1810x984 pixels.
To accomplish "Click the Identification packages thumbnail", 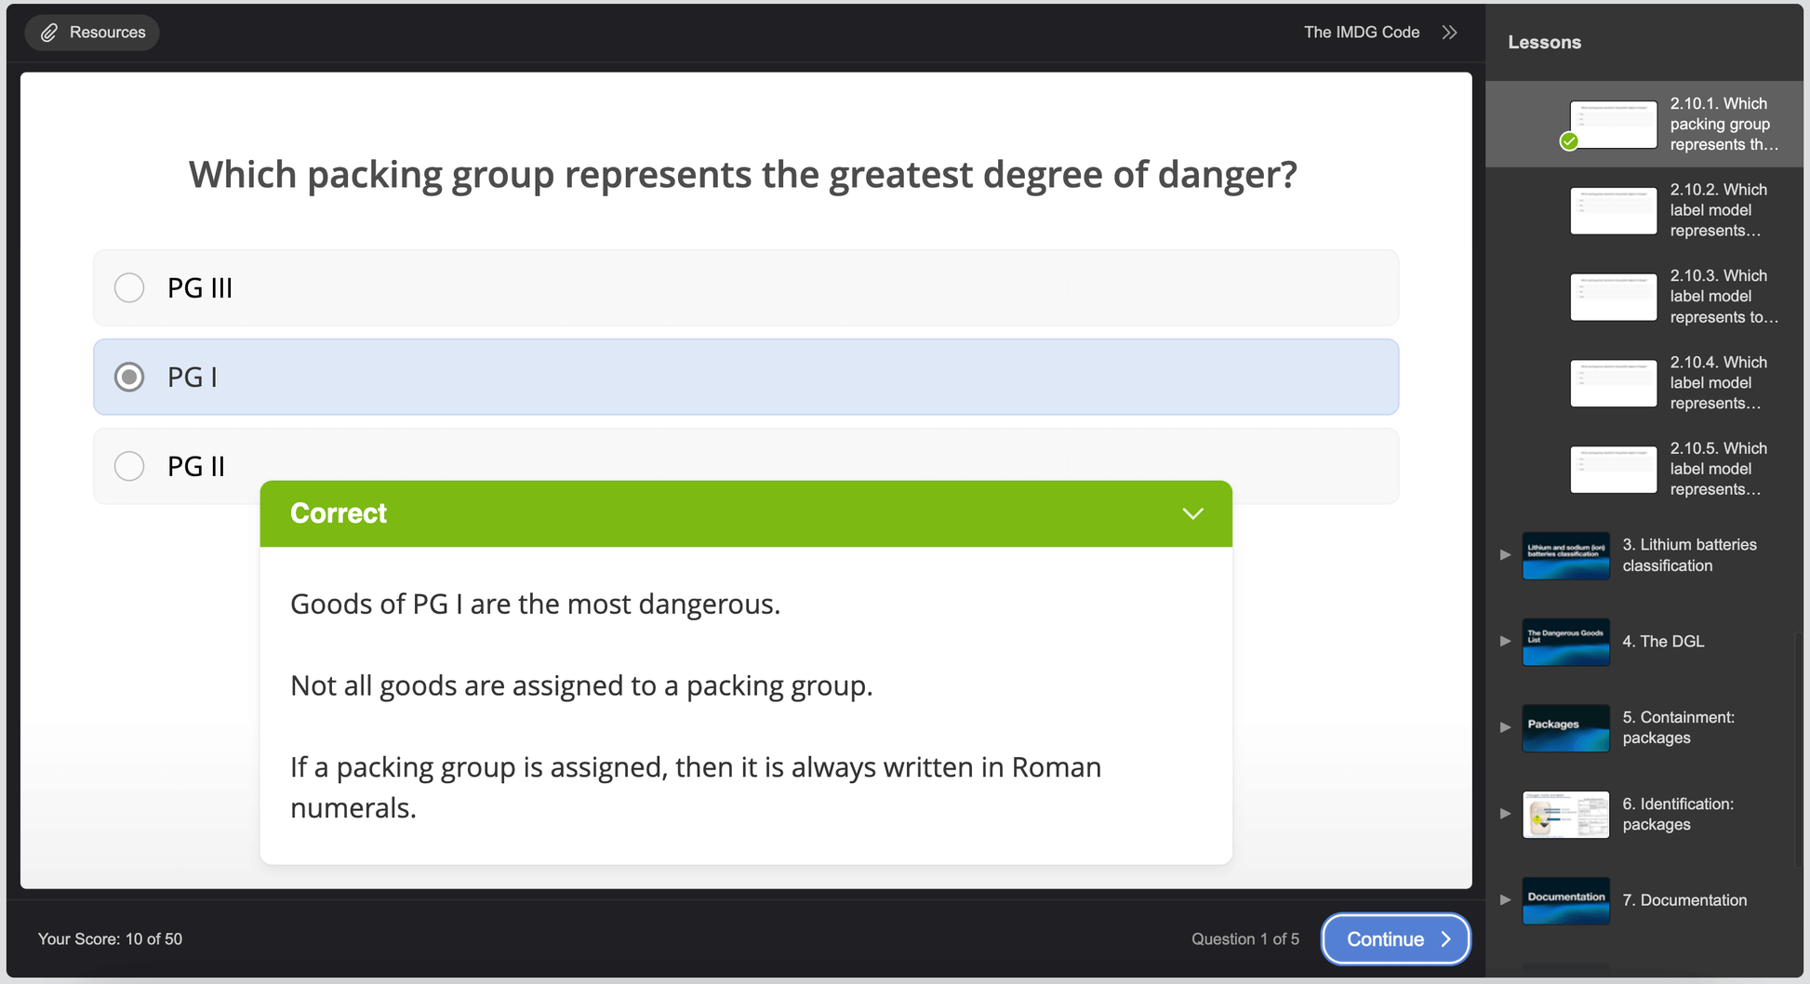I will [x=1565, y=814].
